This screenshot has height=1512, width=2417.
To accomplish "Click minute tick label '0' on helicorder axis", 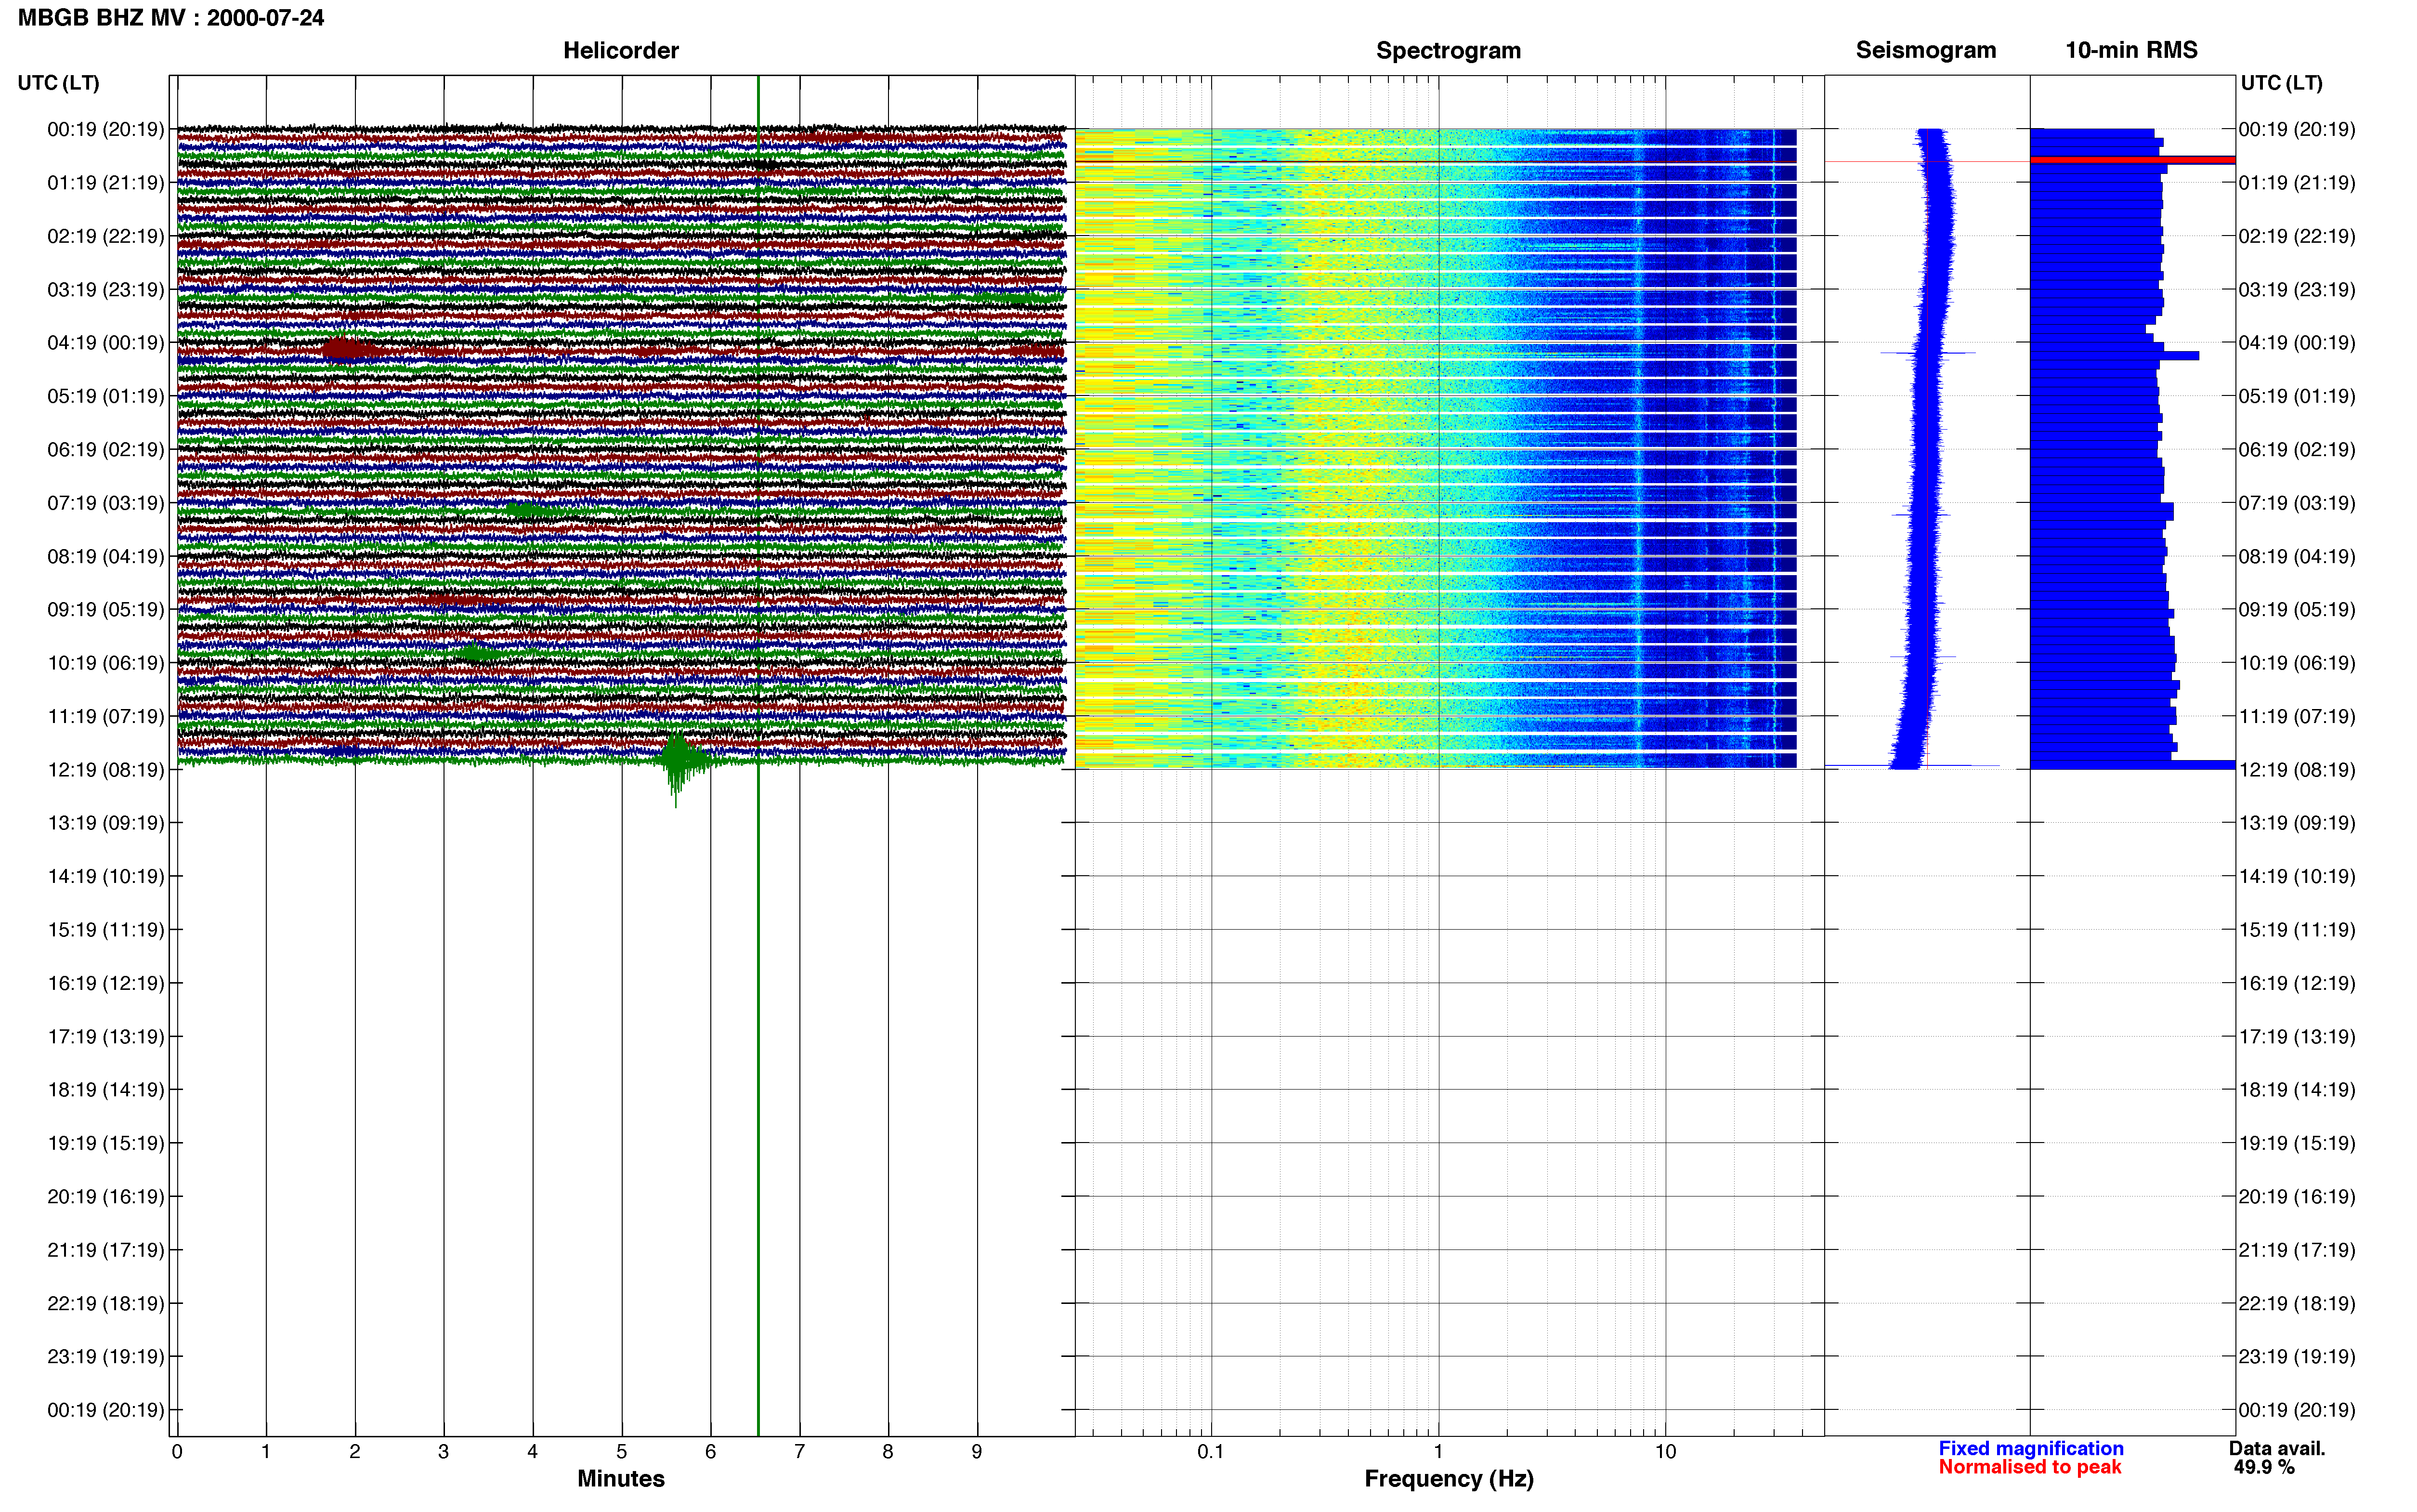I will coord(177,1451).
